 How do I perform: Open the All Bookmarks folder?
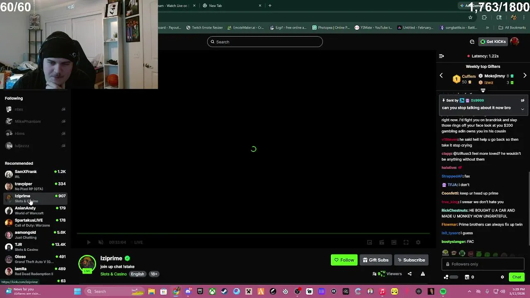512,28
